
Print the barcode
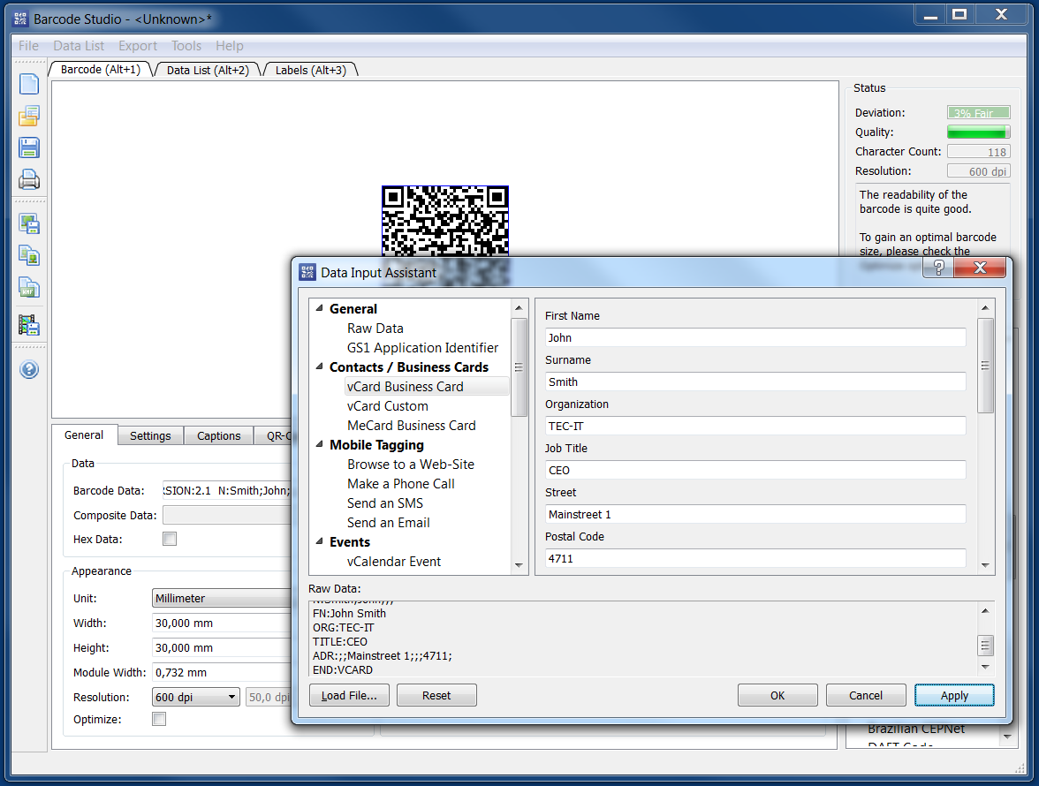coord(28,179)
